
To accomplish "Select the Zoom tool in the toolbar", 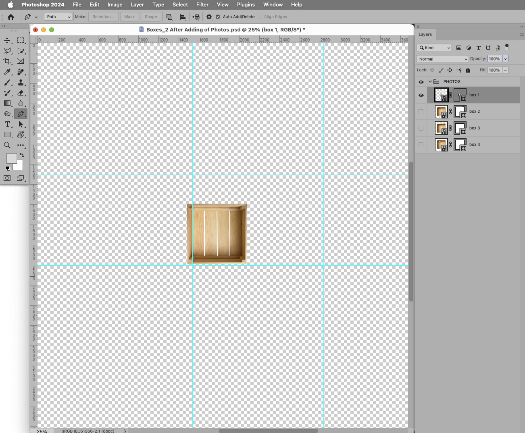I will click(7, 146).
